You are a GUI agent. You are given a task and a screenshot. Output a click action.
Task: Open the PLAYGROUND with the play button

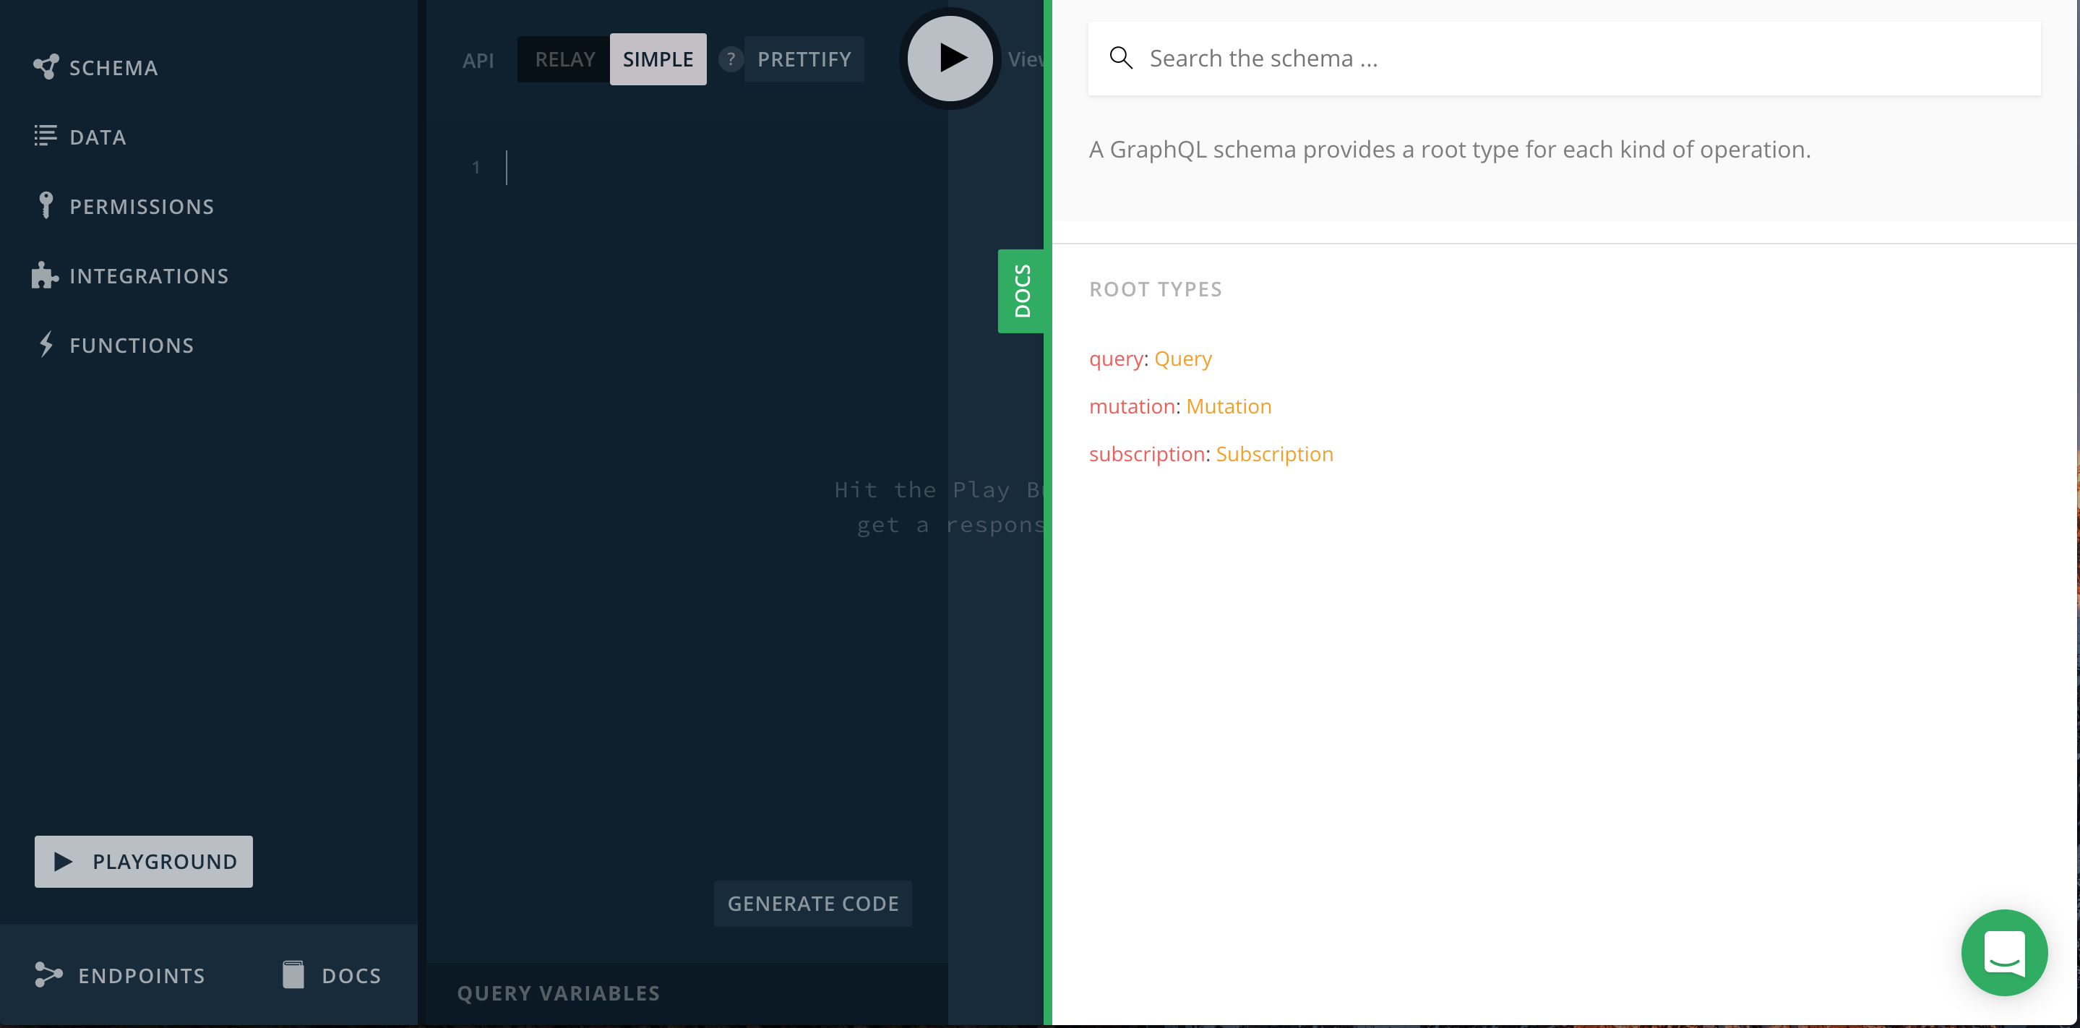click(x=143, y=861)
